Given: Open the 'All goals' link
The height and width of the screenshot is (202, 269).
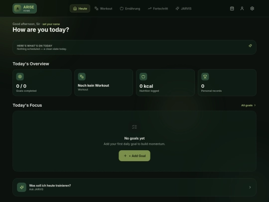Looking at the screenshot, I should pyautogui.click(x=249, y=105).
